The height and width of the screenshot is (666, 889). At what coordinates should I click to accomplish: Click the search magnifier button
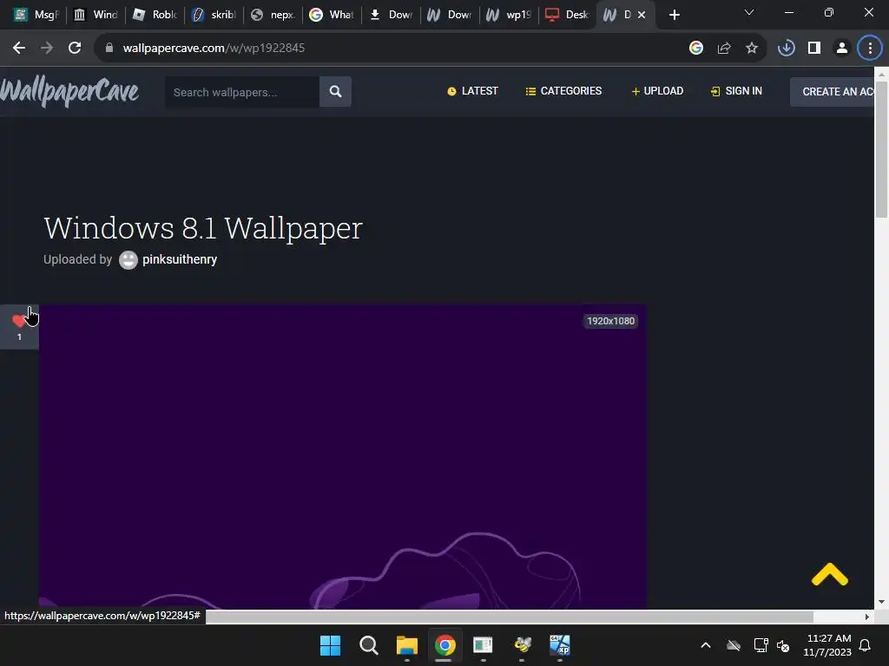coord(336,92)
